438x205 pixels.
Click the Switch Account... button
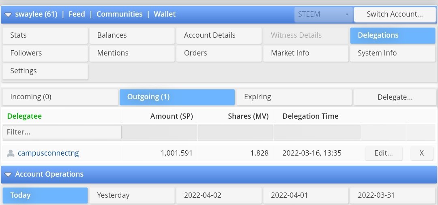tap(395, 14)
